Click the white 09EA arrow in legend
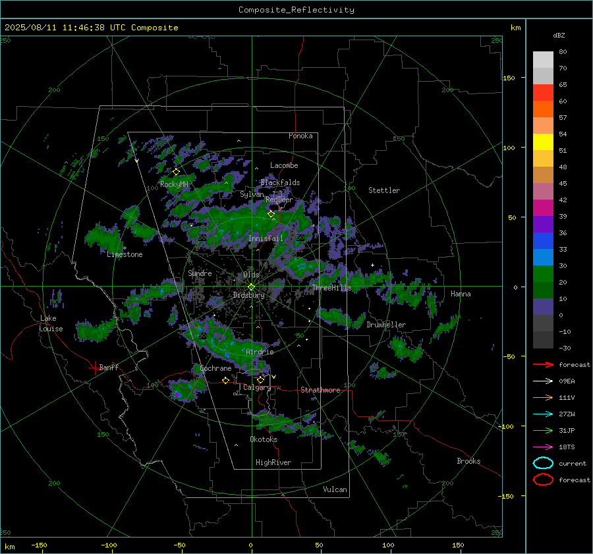This screenshot has width=593, height=554. click(x=543, y=381)
